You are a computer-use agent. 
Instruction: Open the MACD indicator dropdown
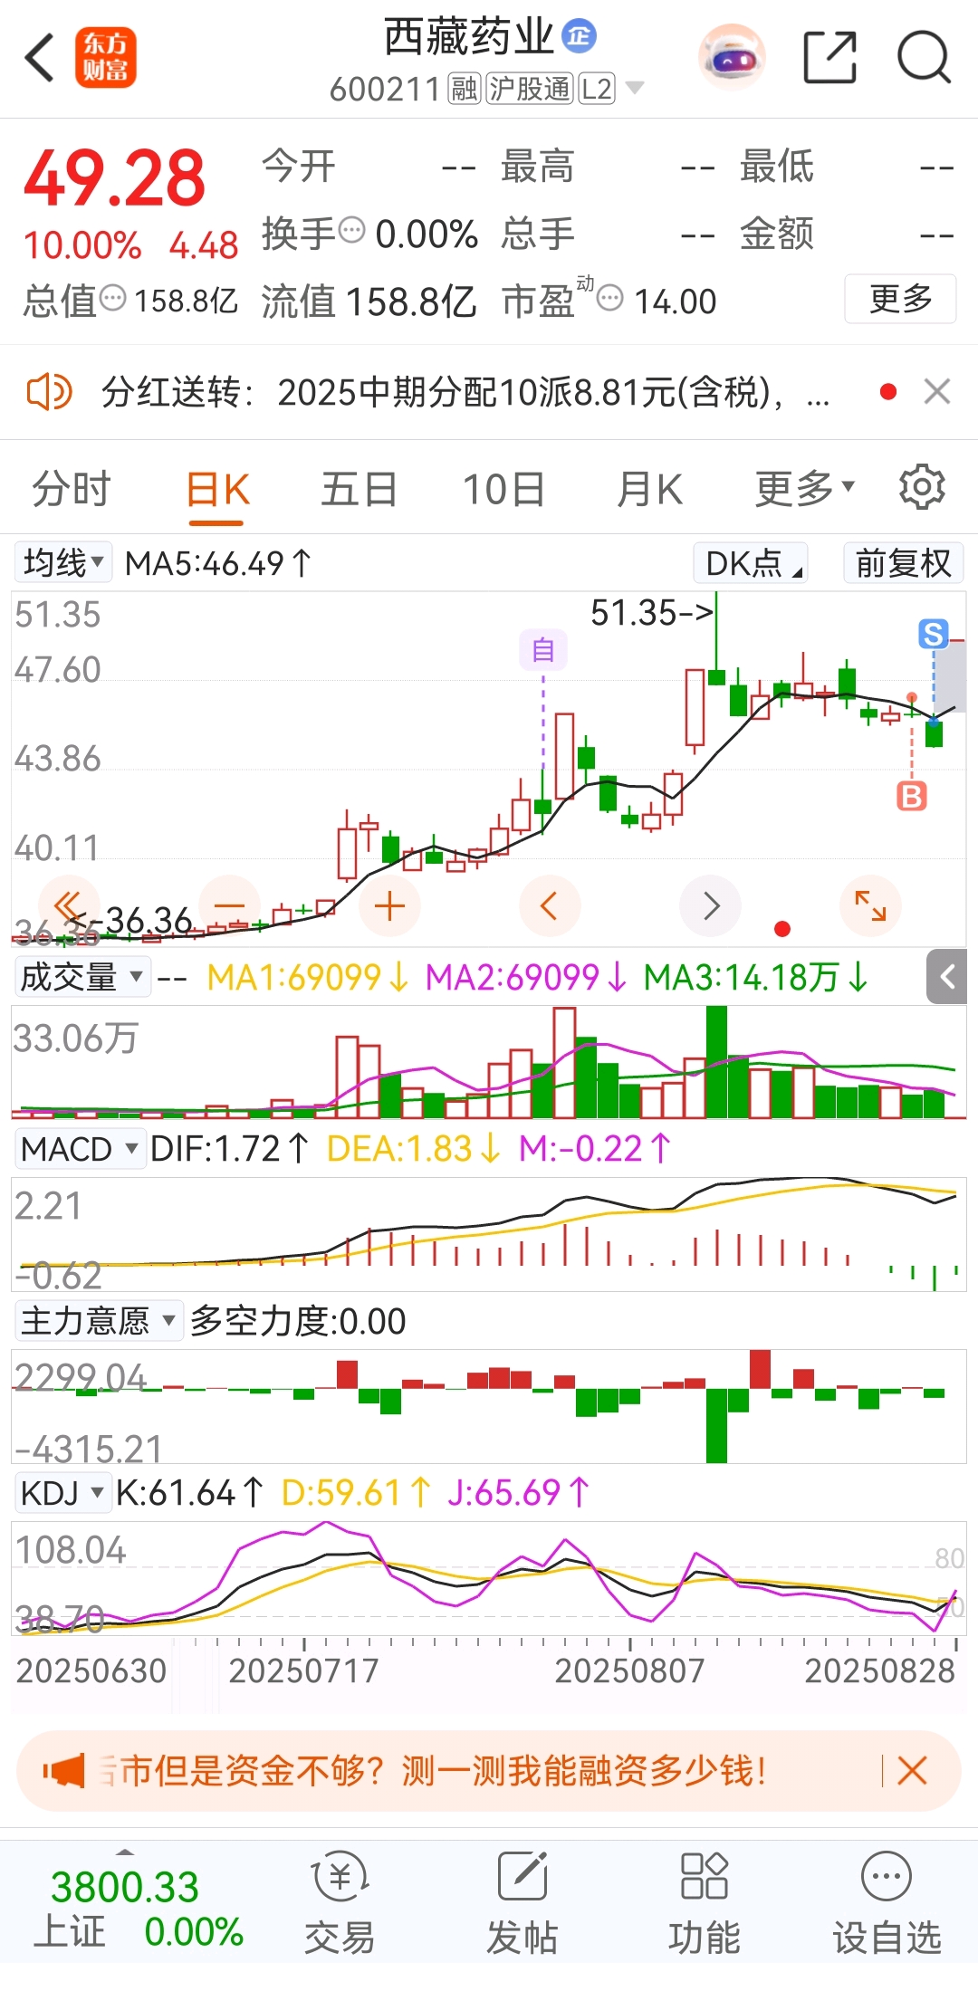click(80, 1149)
